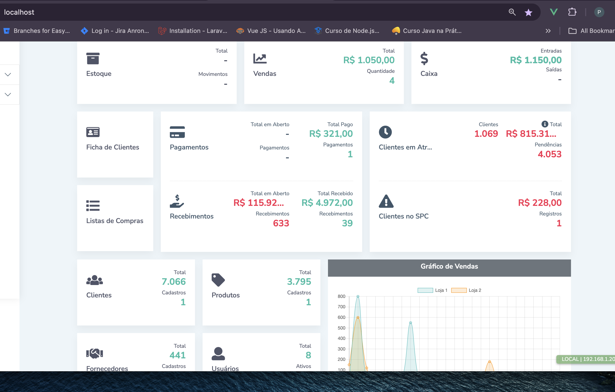Toggle Loja 2 legend in sales chart

pyautogui.click(x=466, y=290)
